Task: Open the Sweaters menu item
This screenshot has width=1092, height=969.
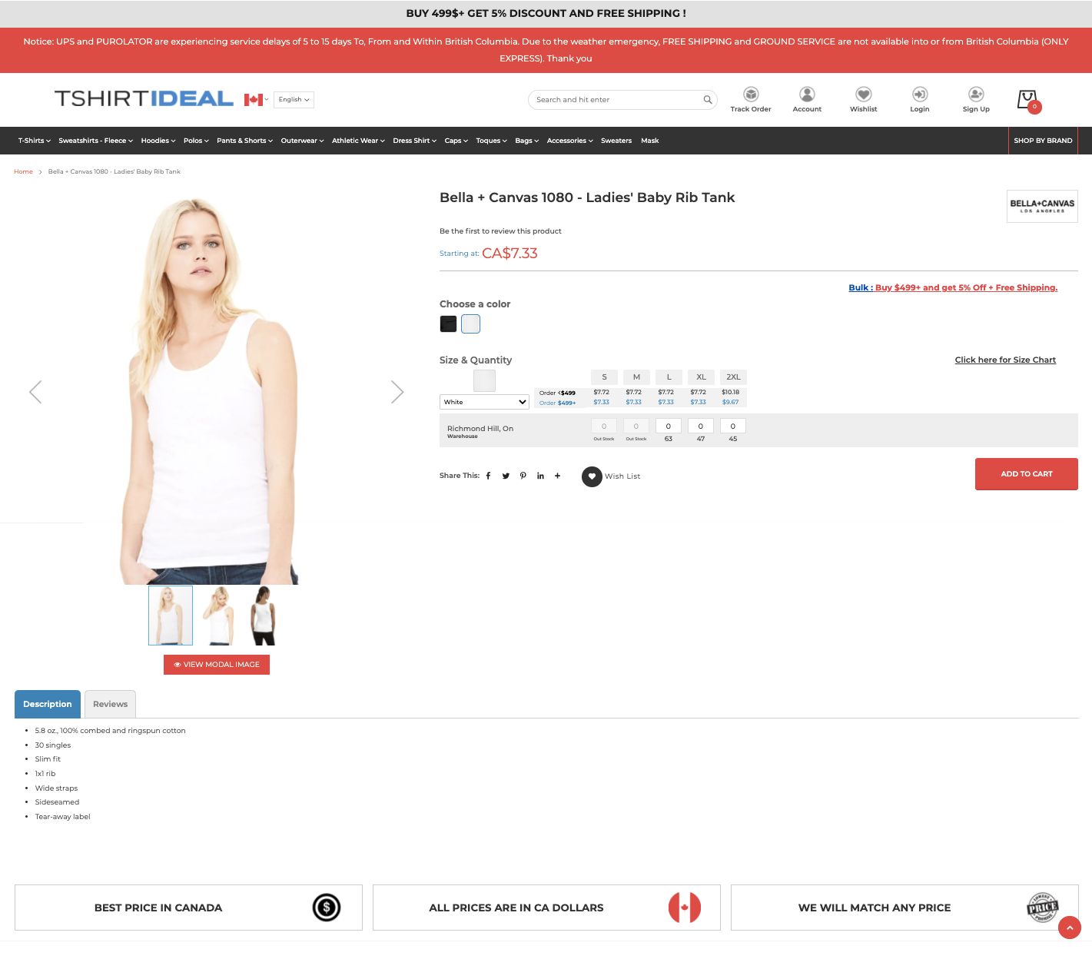Action: tap(616, 141)
